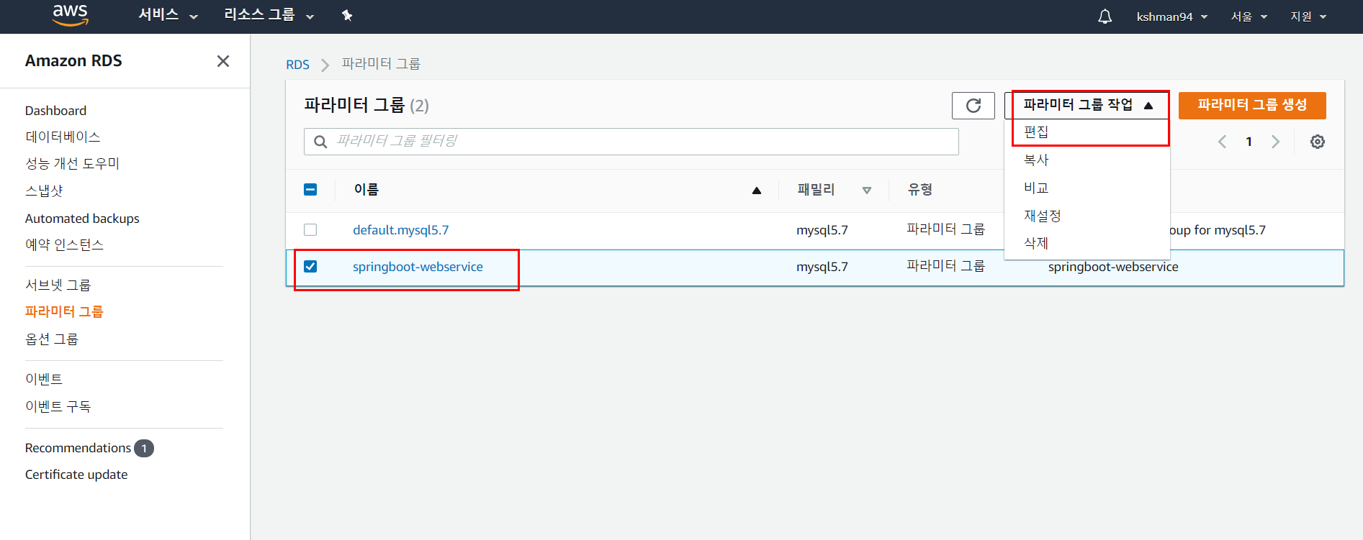Screen dimensions: 1363x540
Task: Open 서브넷 그룹 in sidebar
Action: point(58,285)
